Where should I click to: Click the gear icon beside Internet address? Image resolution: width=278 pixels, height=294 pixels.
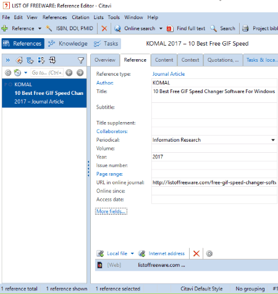[209, 253]
